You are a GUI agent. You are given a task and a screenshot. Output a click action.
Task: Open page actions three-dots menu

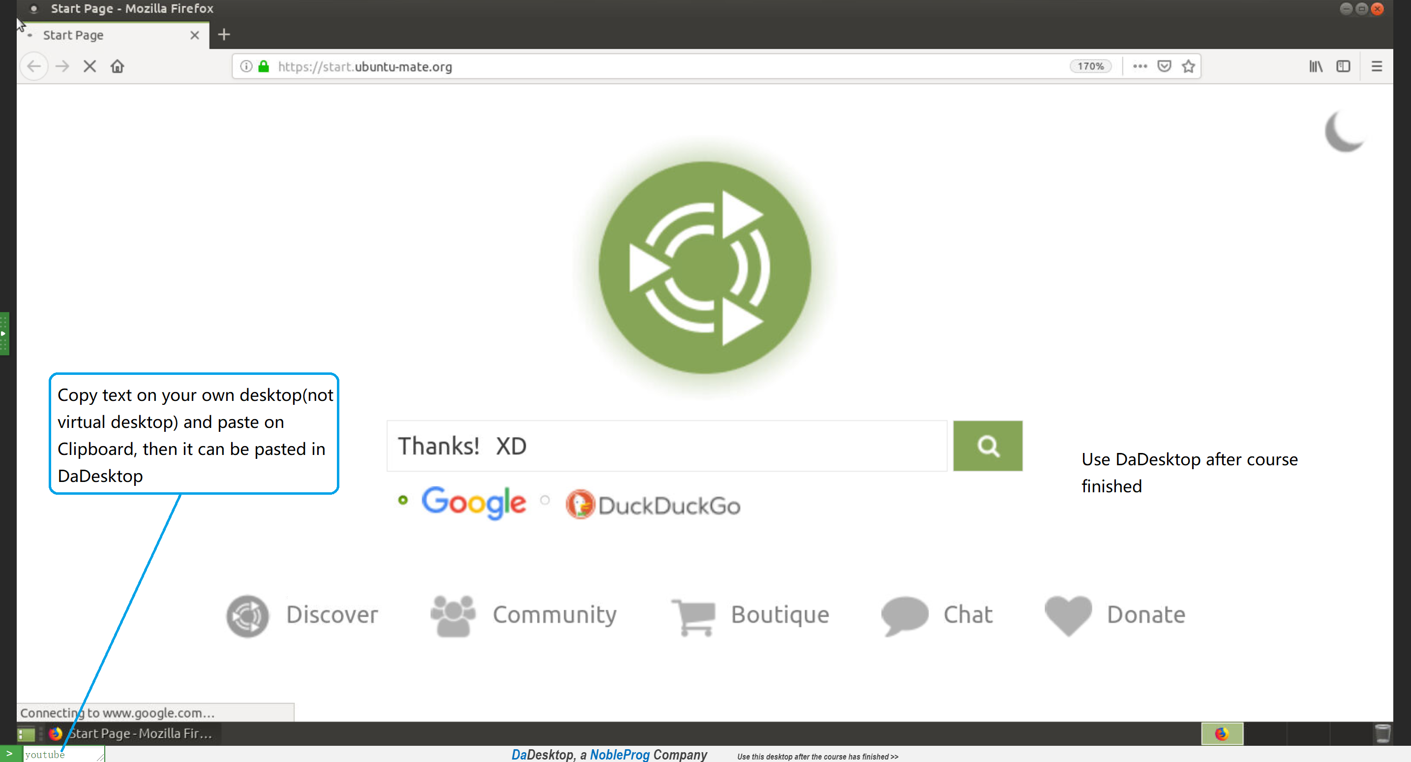pos(1140,66)
